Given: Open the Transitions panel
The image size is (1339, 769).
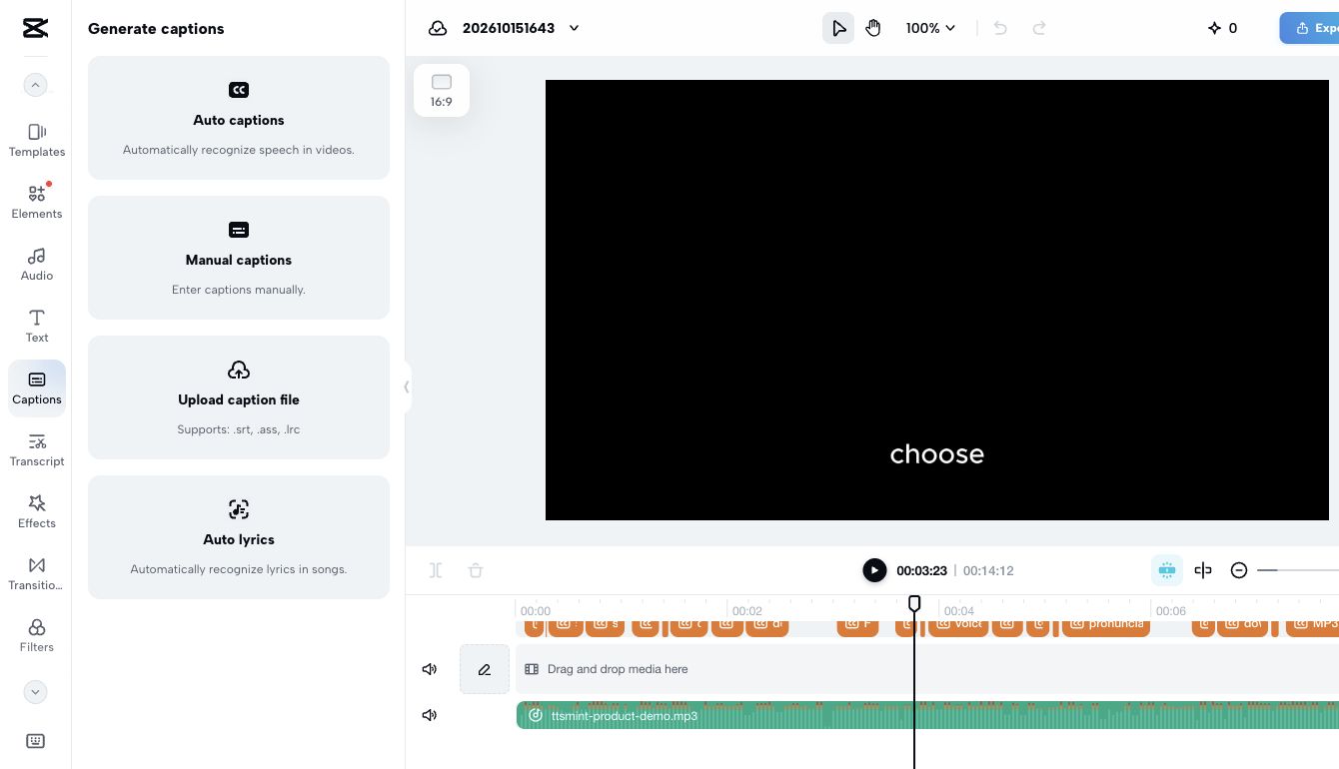Looking at the screenshot, I should 37,574.
